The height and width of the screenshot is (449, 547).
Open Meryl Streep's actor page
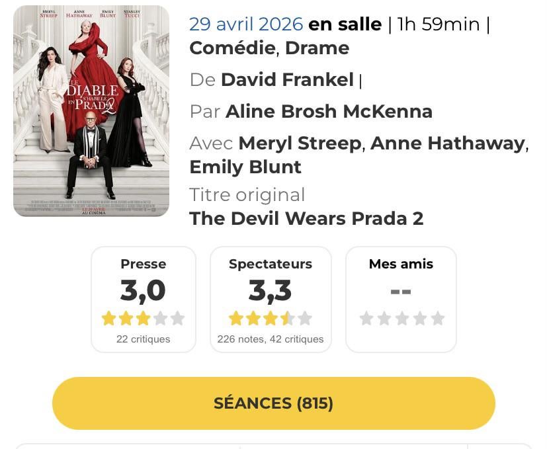click(300, 143)
